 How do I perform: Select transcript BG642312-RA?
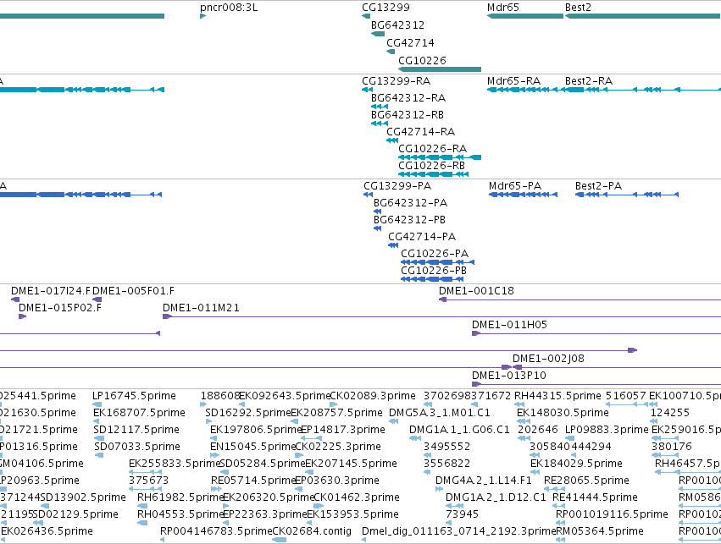click(380, 107)
